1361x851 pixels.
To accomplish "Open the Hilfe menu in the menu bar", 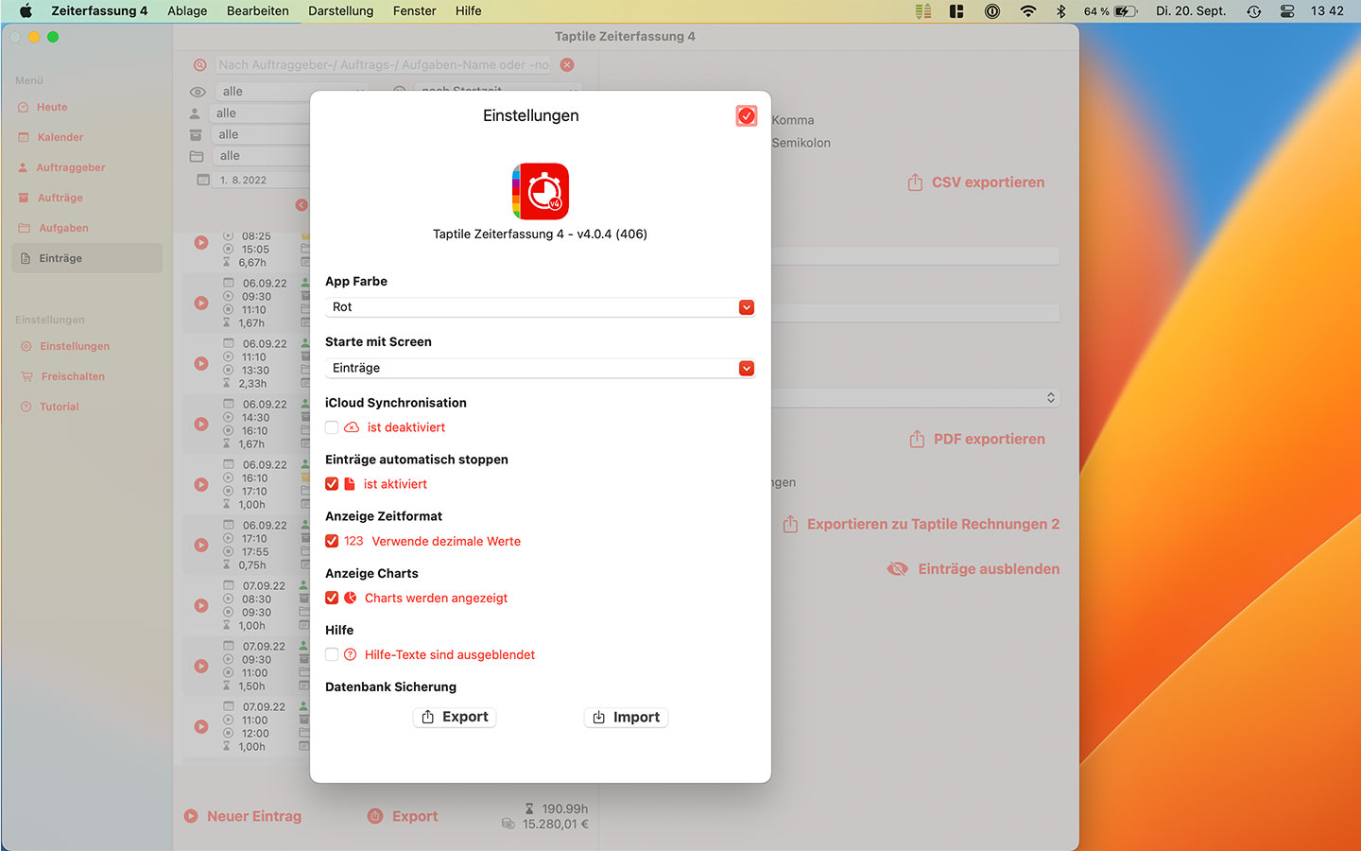I will tap(469, 11).
